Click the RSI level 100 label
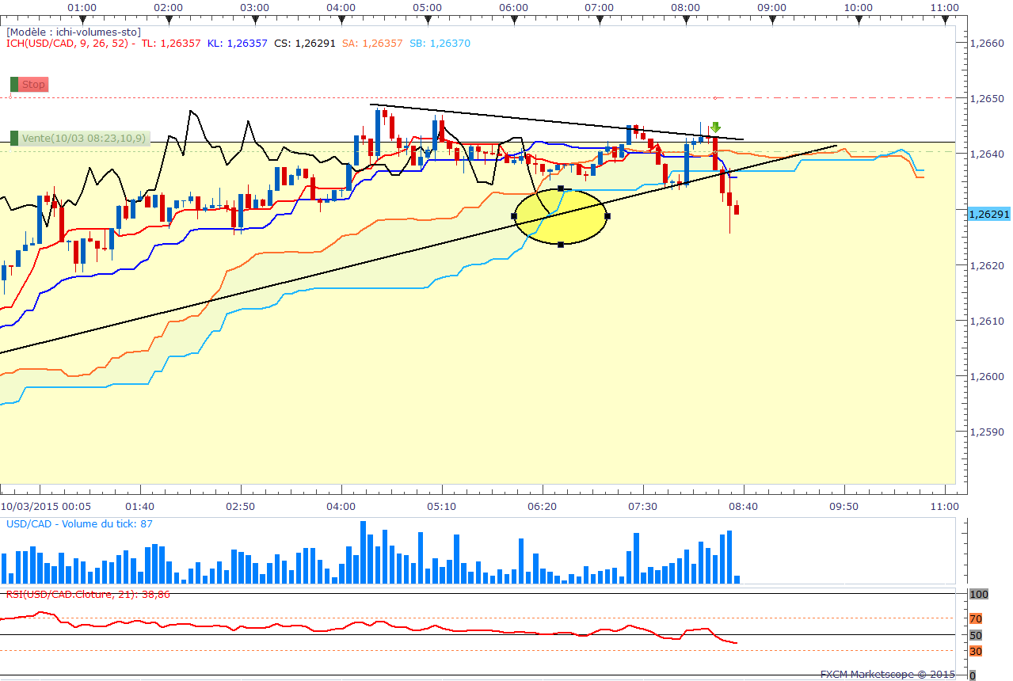The height and width of the screenshot is (681, 1013). coord(978,594)
